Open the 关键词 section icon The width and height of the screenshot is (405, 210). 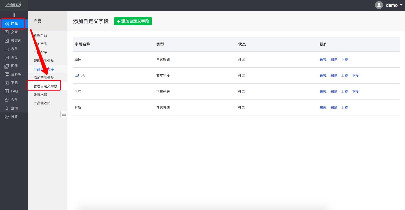pyautogui.click(x=7, y=41)
